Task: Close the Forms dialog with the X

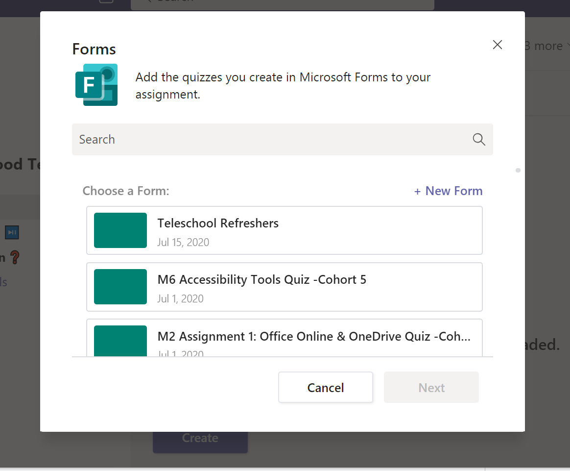Action: [x=498, y=45]
